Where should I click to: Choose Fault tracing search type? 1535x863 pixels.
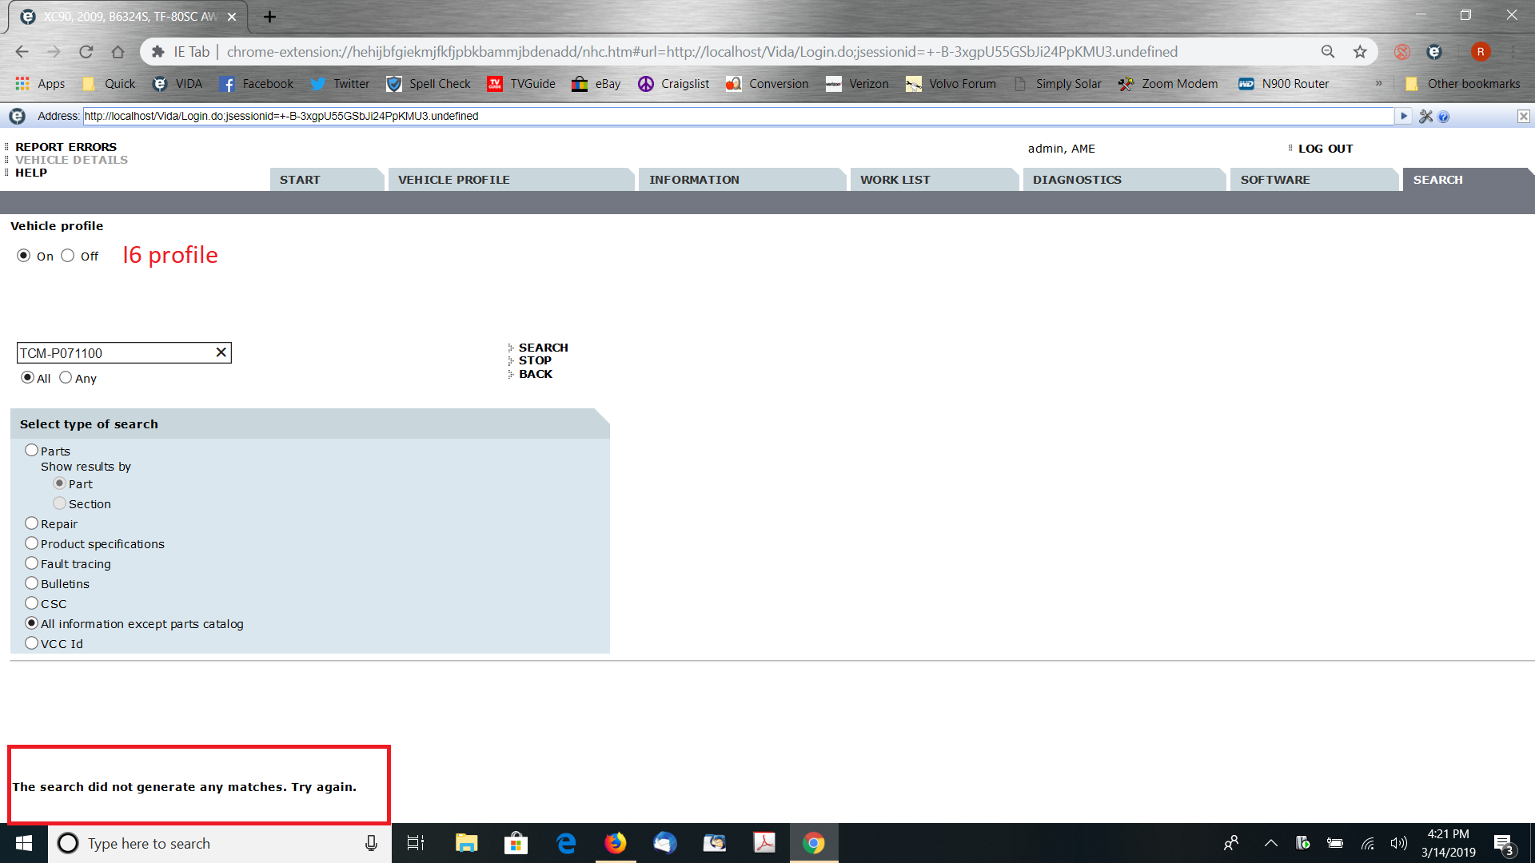coord(32,563)
